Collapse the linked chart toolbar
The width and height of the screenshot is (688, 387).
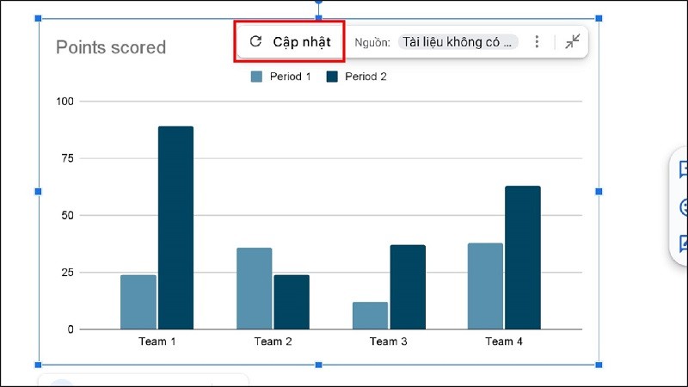point(573,41)
